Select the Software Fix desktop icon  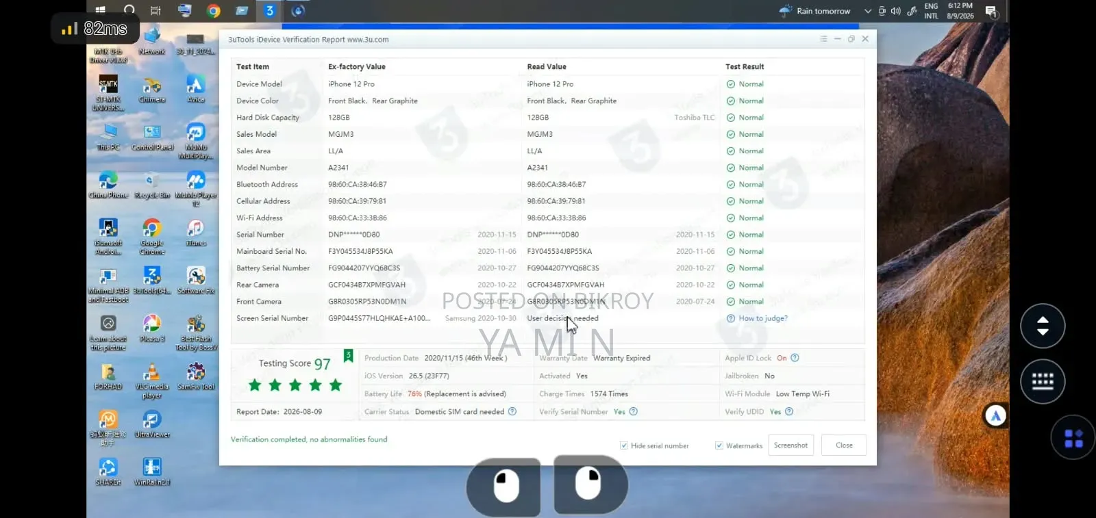[196, 281]
